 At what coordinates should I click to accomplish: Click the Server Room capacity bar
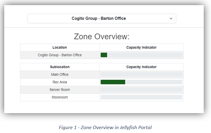(141, 90)
